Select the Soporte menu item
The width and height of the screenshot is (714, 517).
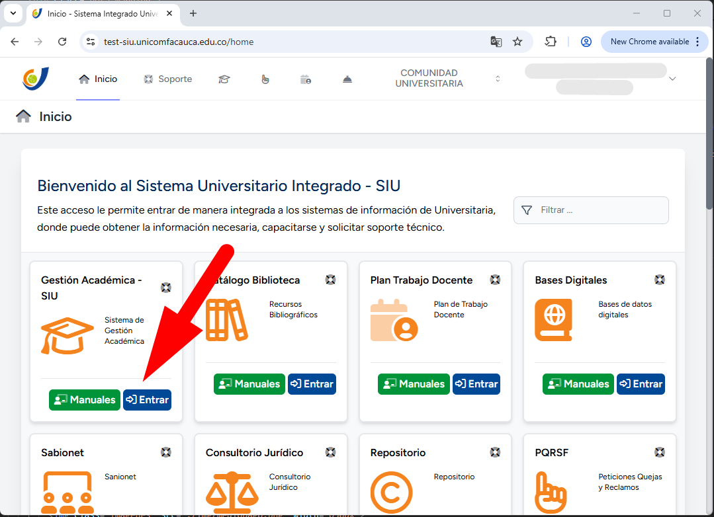click(x=167, y=78)
